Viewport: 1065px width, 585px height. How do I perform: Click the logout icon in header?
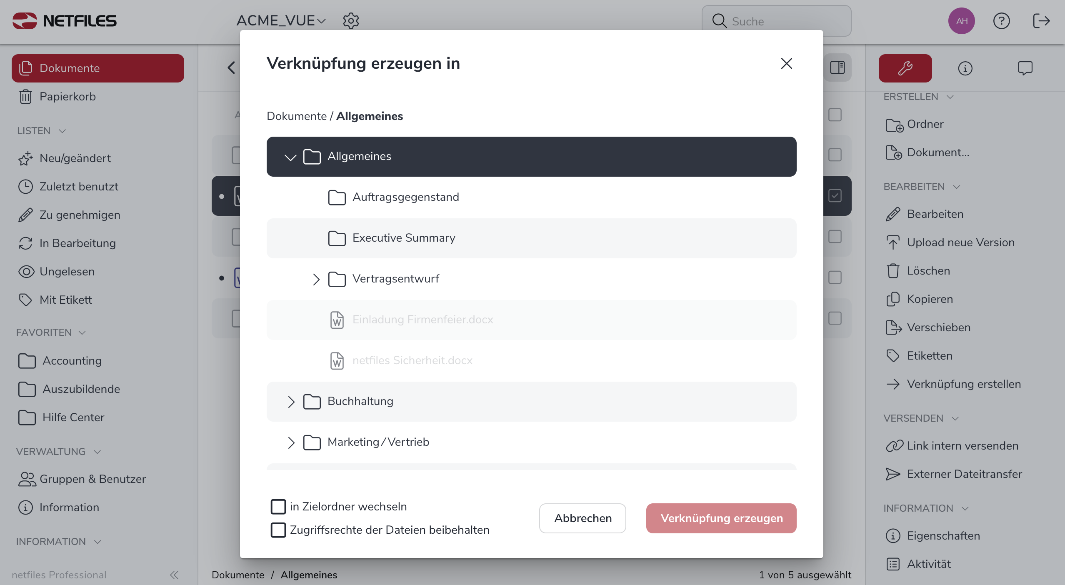coord(1041,21)
